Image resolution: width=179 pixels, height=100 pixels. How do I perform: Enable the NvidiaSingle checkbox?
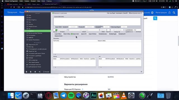pyautogui.click(x=108, y=34)
